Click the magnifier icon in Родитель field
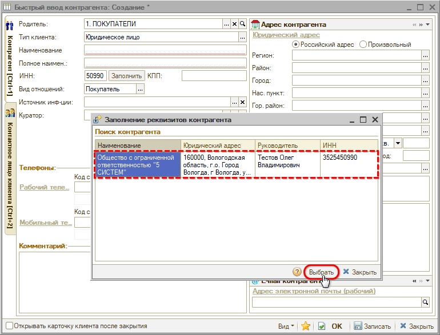Viewport: 440px width, 335px height. (x=242, y=24)
